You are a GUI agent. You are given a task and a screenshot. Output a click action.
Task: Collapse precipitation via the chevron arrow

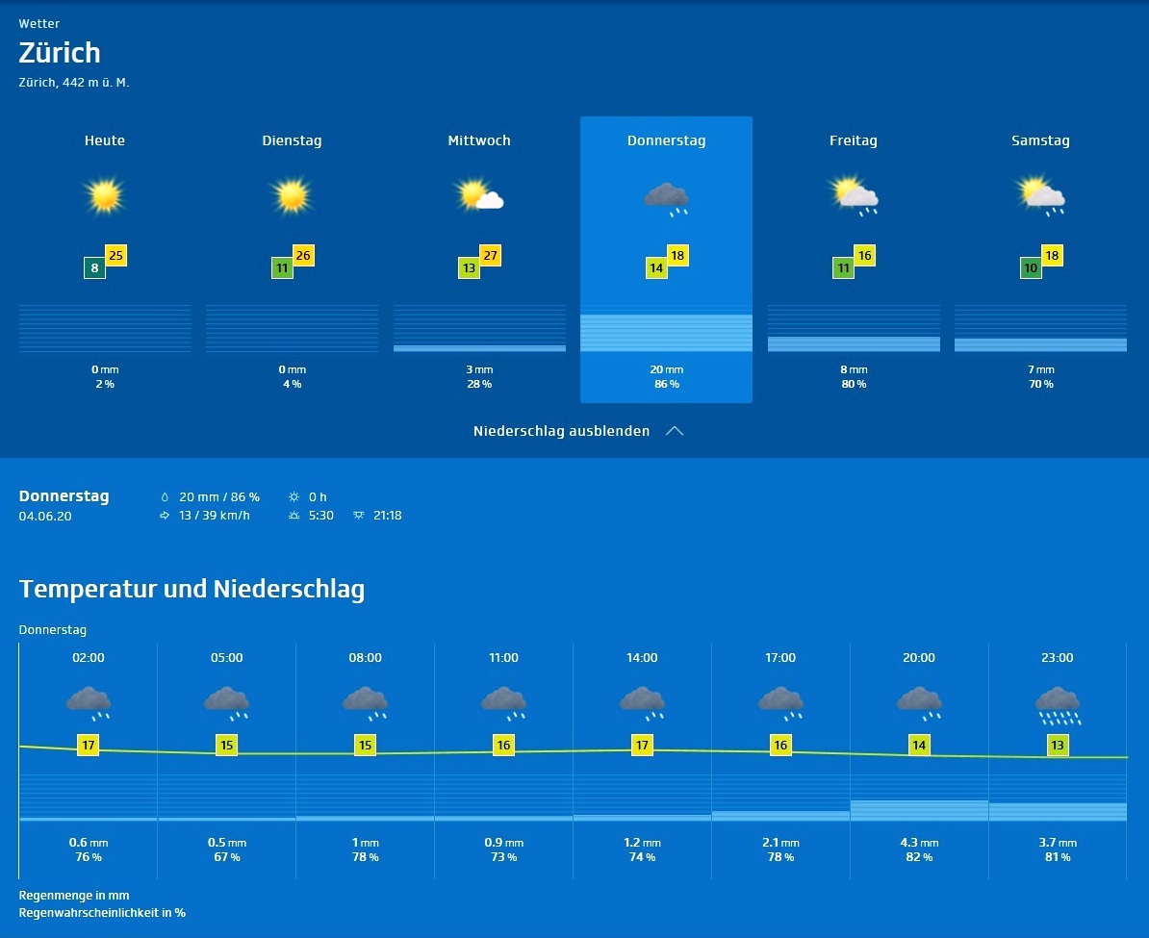[x=675, y=431]
